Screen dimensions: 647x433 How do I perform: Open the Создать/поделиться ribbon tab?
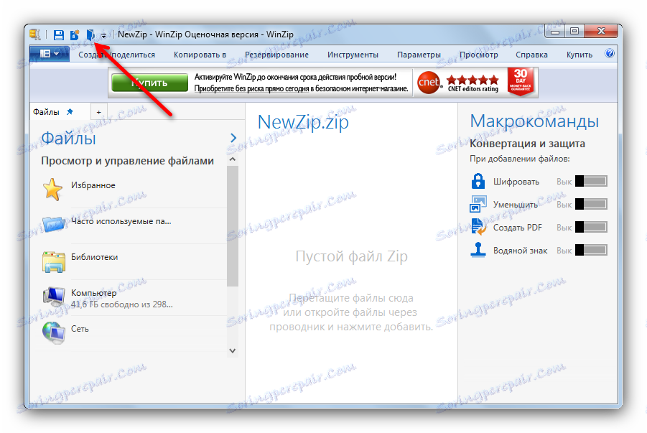117,55
